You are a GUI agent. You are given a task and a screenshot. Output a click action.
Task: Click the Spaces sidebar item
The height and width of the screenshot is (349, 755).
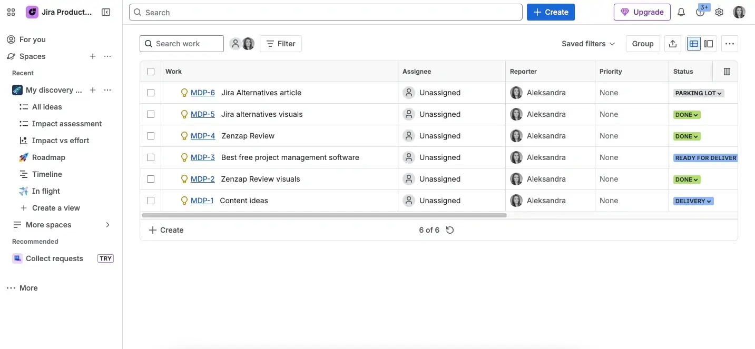point(33,56)
